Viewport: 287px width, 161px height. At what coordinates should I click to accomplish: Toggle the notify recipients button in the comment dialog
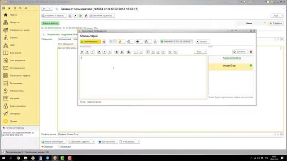pyautogui.click(x=176, y=42)
